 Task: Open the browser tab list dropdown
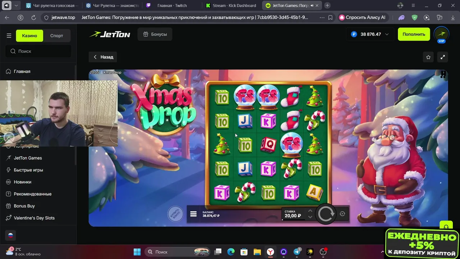(16, 5)
